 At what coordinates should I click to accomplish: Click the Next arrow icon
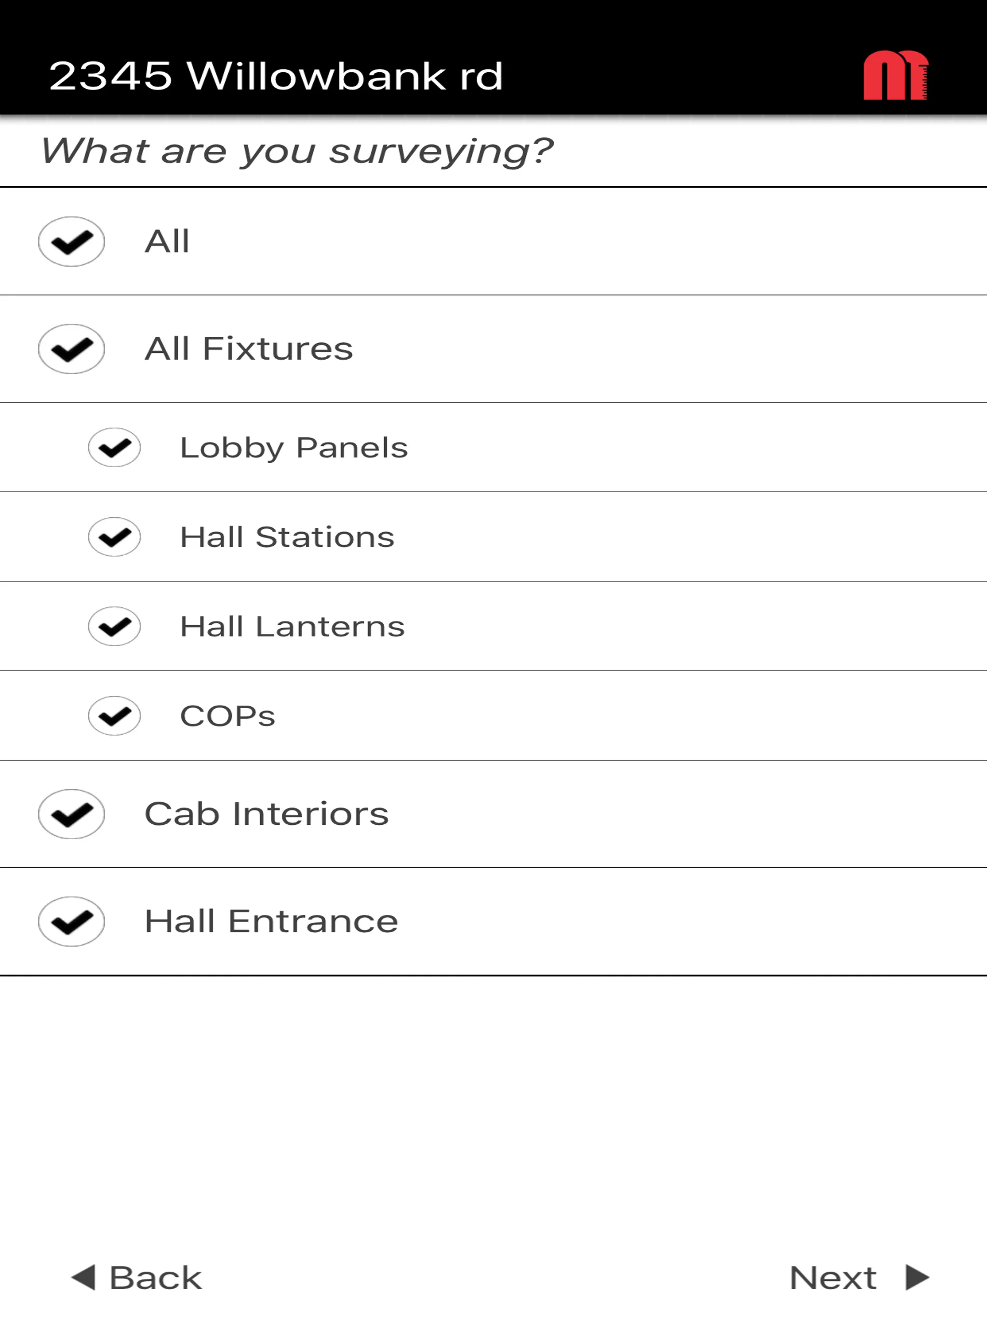click(917, 1277)
